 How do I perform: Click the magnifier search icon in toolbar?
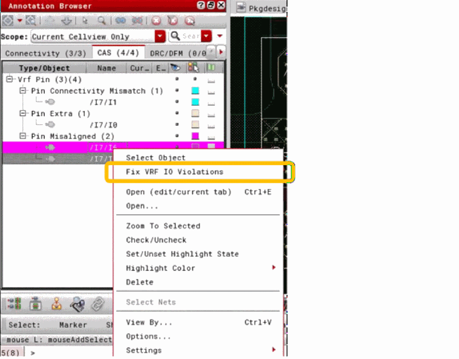102,20
